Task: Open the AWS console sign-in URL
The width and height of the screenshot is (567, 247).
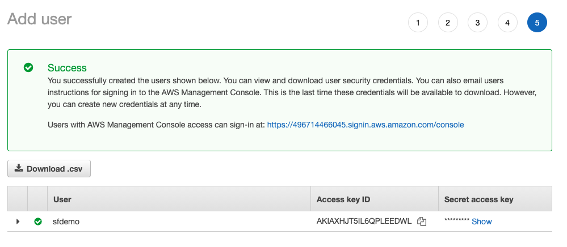Action: [x=366, y=125]
